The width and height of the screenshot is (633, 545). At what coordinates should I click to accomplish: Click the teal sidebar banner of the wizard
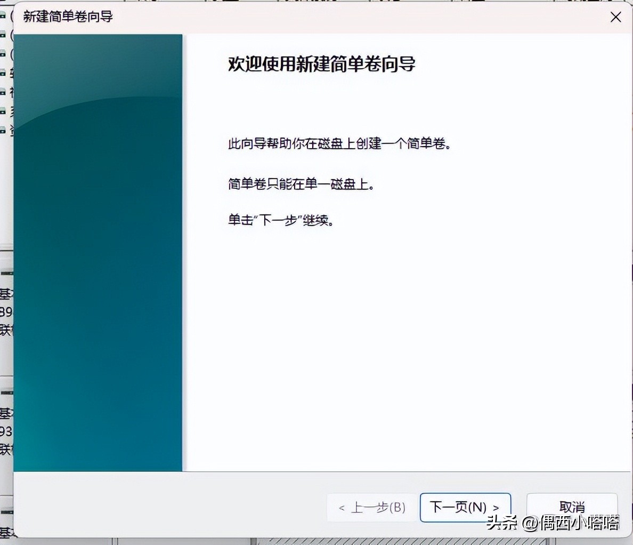point(99,251)
